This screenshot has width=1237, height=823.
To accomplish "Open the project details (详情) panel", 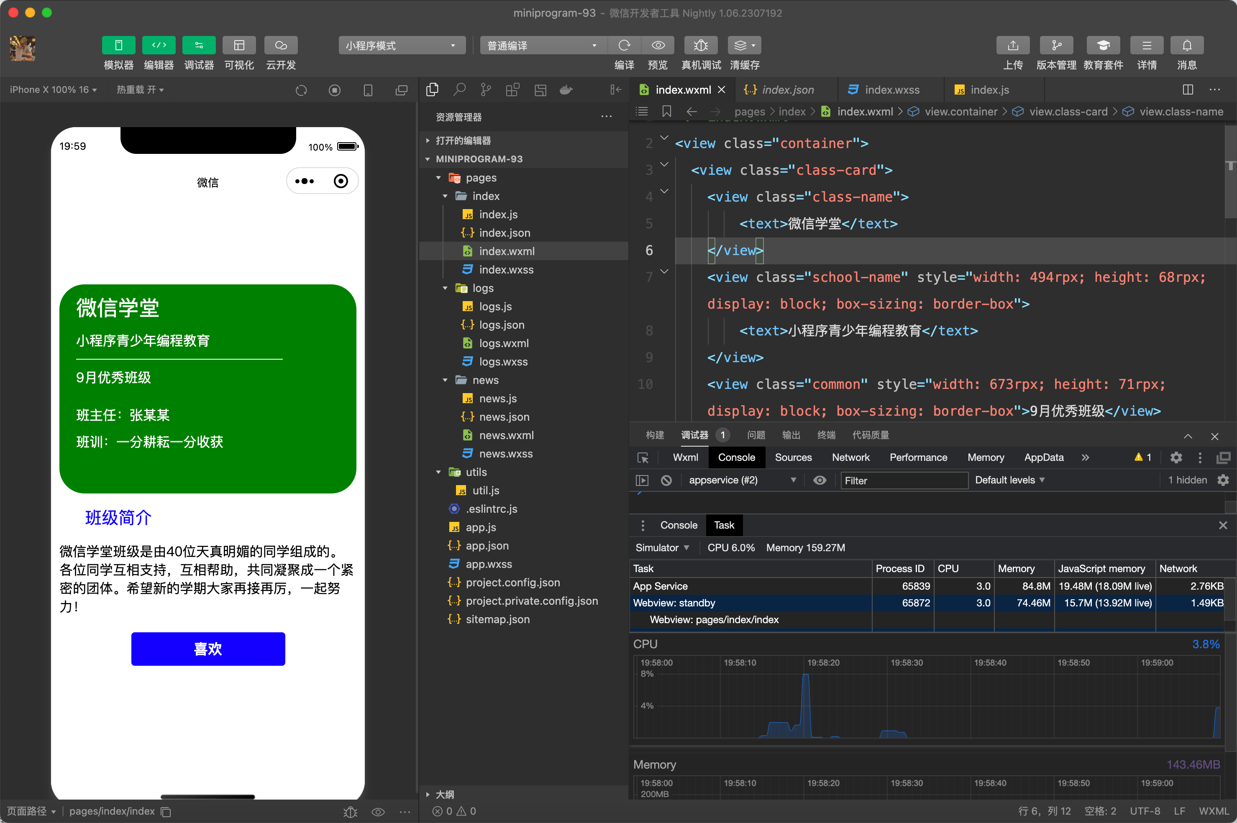I will pyautogui.click(x=1147, y=46).
